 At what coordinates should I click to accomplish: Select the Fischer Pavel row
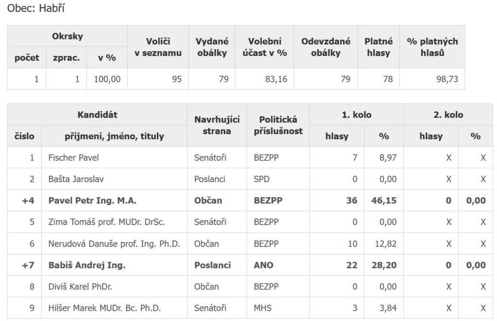point(250,158)
